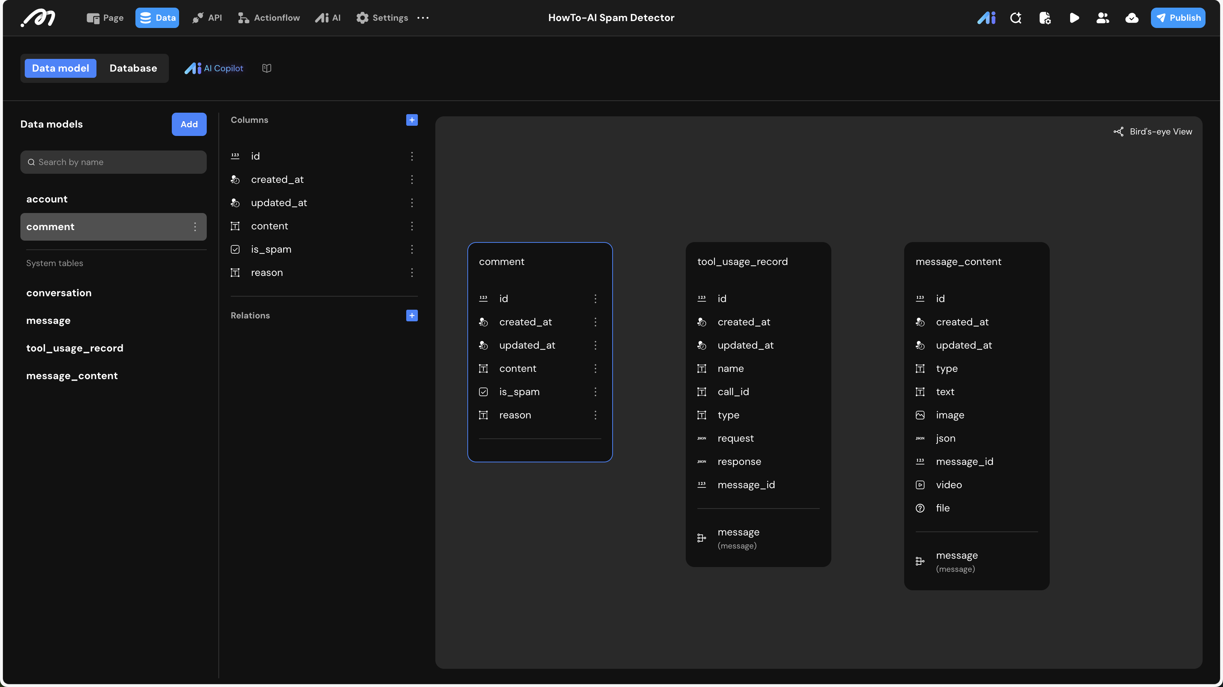Switch to the Database tab
The image size is (1223, 687).
click(x=133, y=68)
